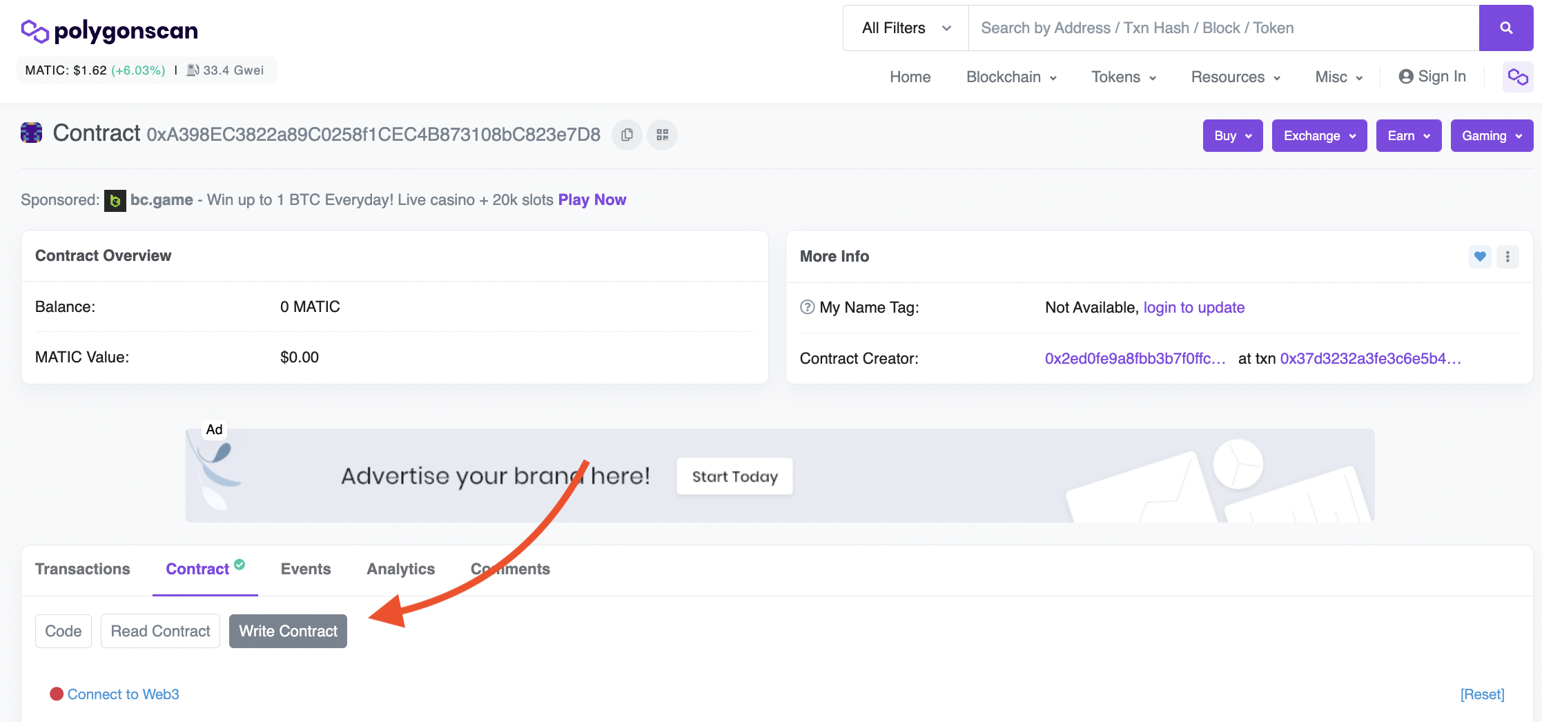The image size is (1542, 722).
Task: Click the Reset link
Action: click(x=1482, y=694)
